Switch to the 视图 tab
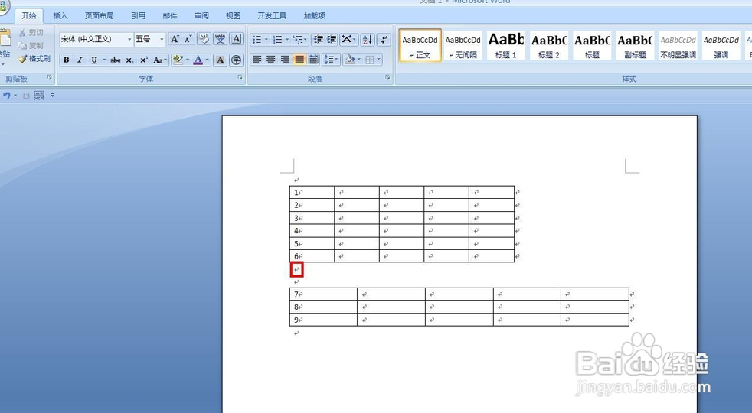The width and height of the screenshot is (752, 413). click(x=233, y=16)
